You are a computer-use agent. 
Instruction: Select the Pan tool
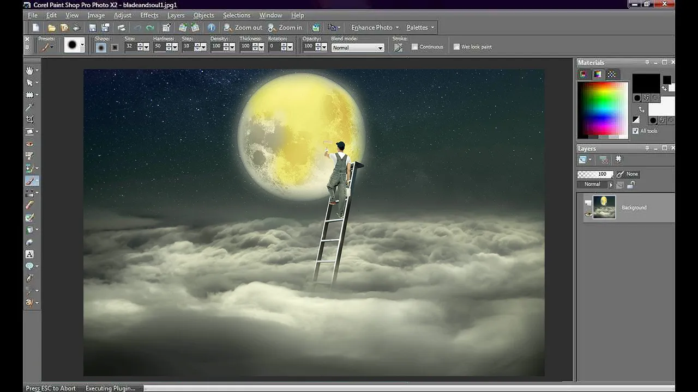tap(30, 70)
